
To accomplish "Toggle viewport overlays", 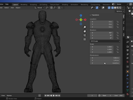I will [103, 8].
